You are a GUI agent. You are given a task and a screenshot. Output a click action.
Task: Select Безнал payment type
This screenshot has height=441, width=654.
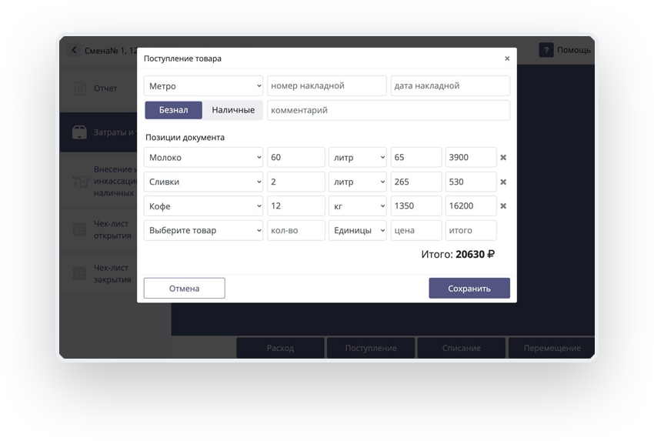(173, 110)
